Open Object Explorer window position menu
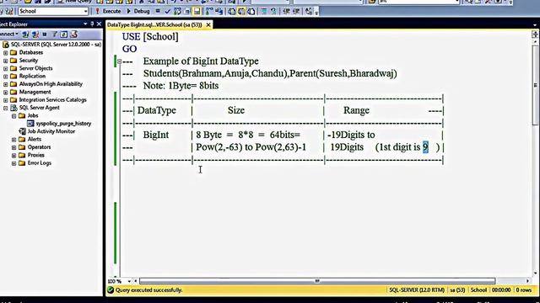The image size is (540, 303). point(85,24)
